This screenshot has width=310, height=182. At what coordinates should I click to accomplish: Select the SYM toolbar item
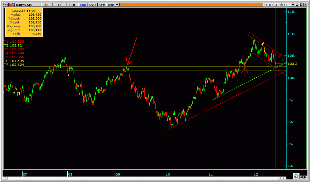(x=102, y=5)
